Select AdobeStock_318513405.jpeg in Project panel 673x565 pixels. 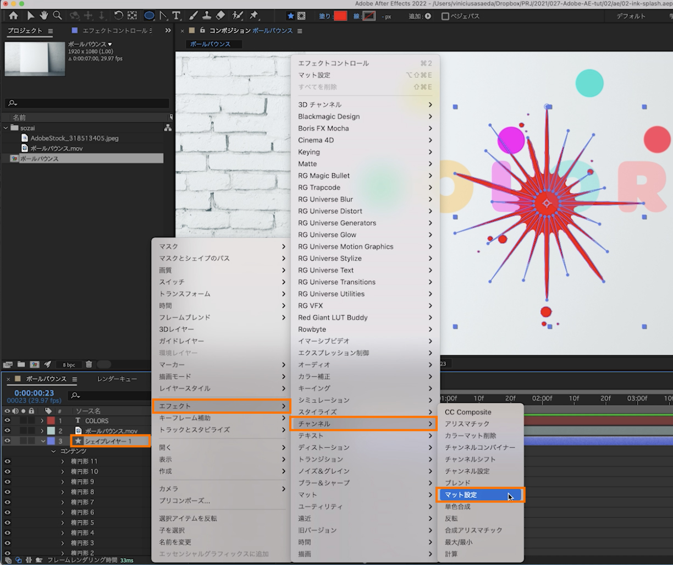pyautogui.click(x=74, y=138)
